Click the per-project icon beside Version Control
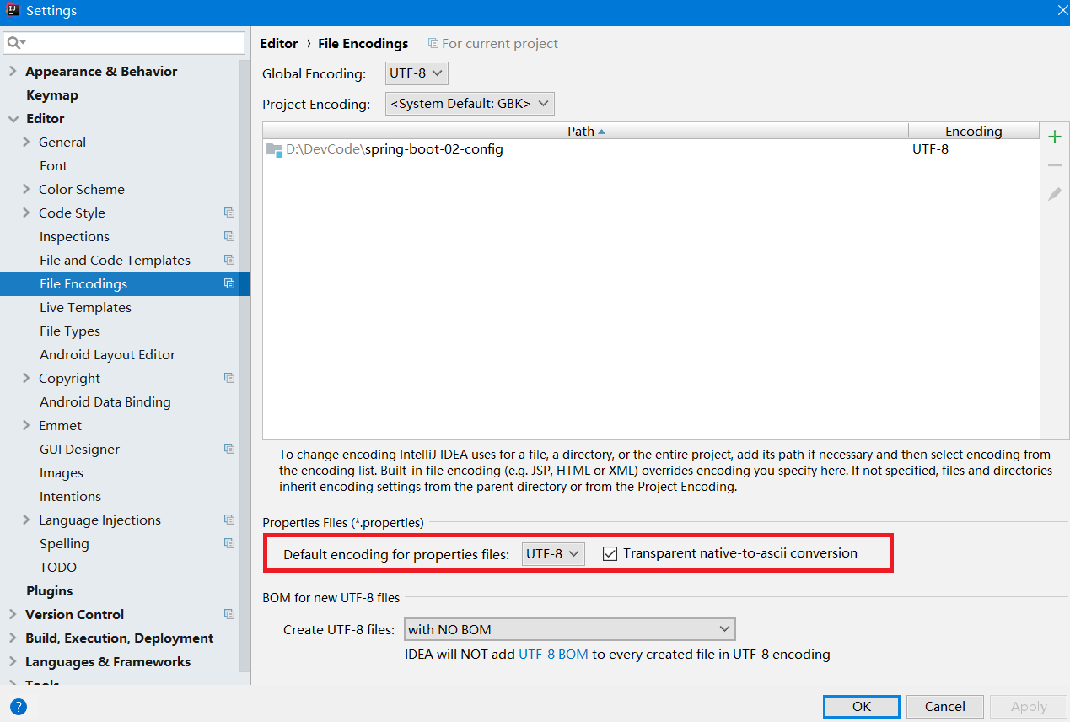The width and height of the screenshot is (1070, 722). (x=229, y=615)
